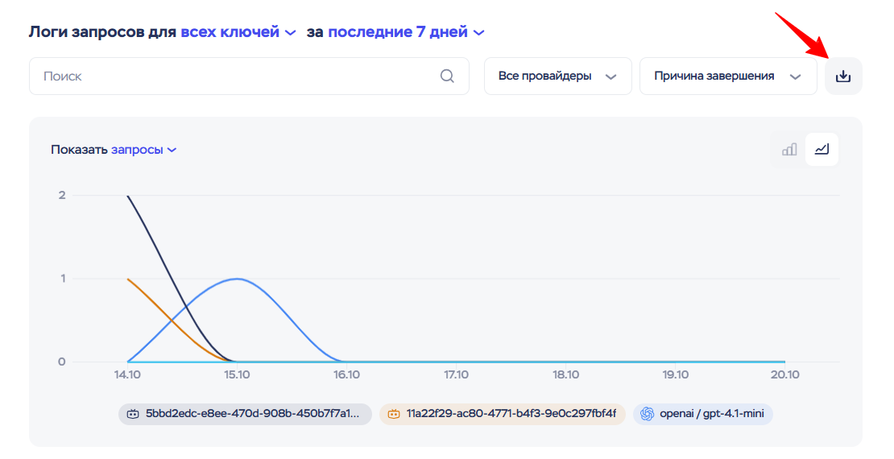Open the "Все провайдеры" dropdown
Screen dimensions: 894x459
coord(557,76)
